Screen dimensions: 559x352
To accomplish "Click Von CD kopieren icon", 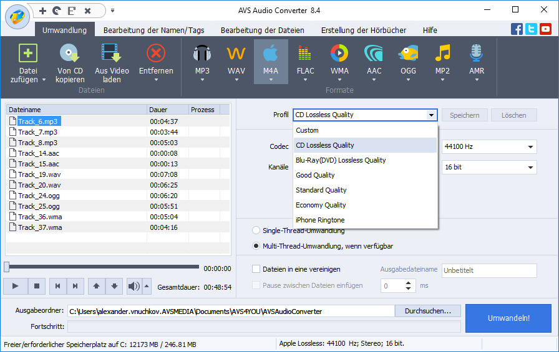I will 70,54.
